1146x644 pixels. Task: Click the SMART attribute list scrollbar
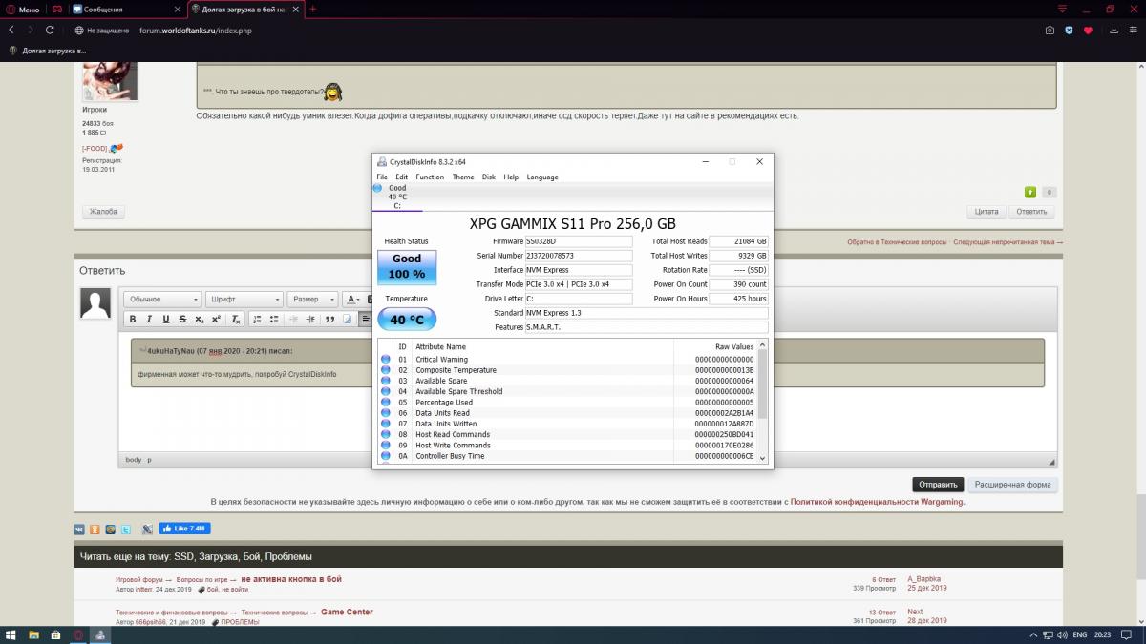(x=762, y=401)
